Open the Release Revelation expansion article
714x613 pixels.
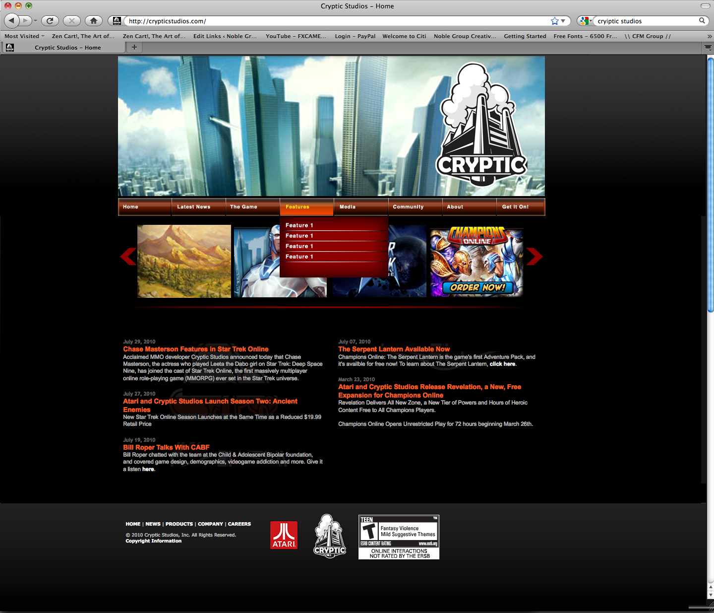pos(429,391)
